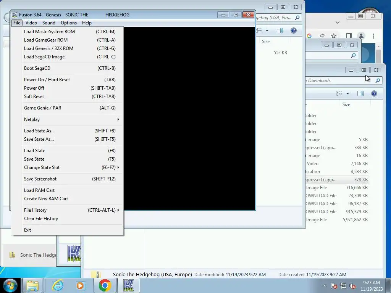Screen dimensions: 391x293
Task: Select the 5,971,862 KB Image File row
Action: click(x=337, y=220)
